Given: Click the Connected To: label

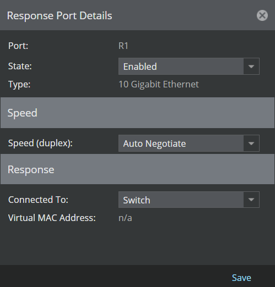Looking at the screenshot, I should point(38,200).
